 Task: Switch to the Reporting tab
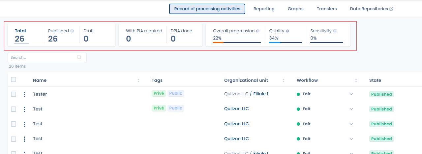tap(264, 9)
